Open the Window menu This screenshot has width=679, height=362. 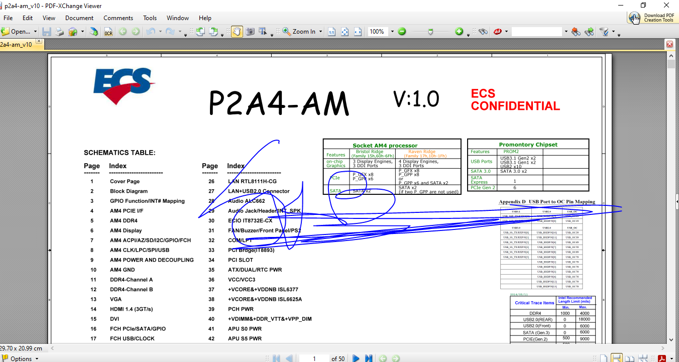tap(178, 18)
